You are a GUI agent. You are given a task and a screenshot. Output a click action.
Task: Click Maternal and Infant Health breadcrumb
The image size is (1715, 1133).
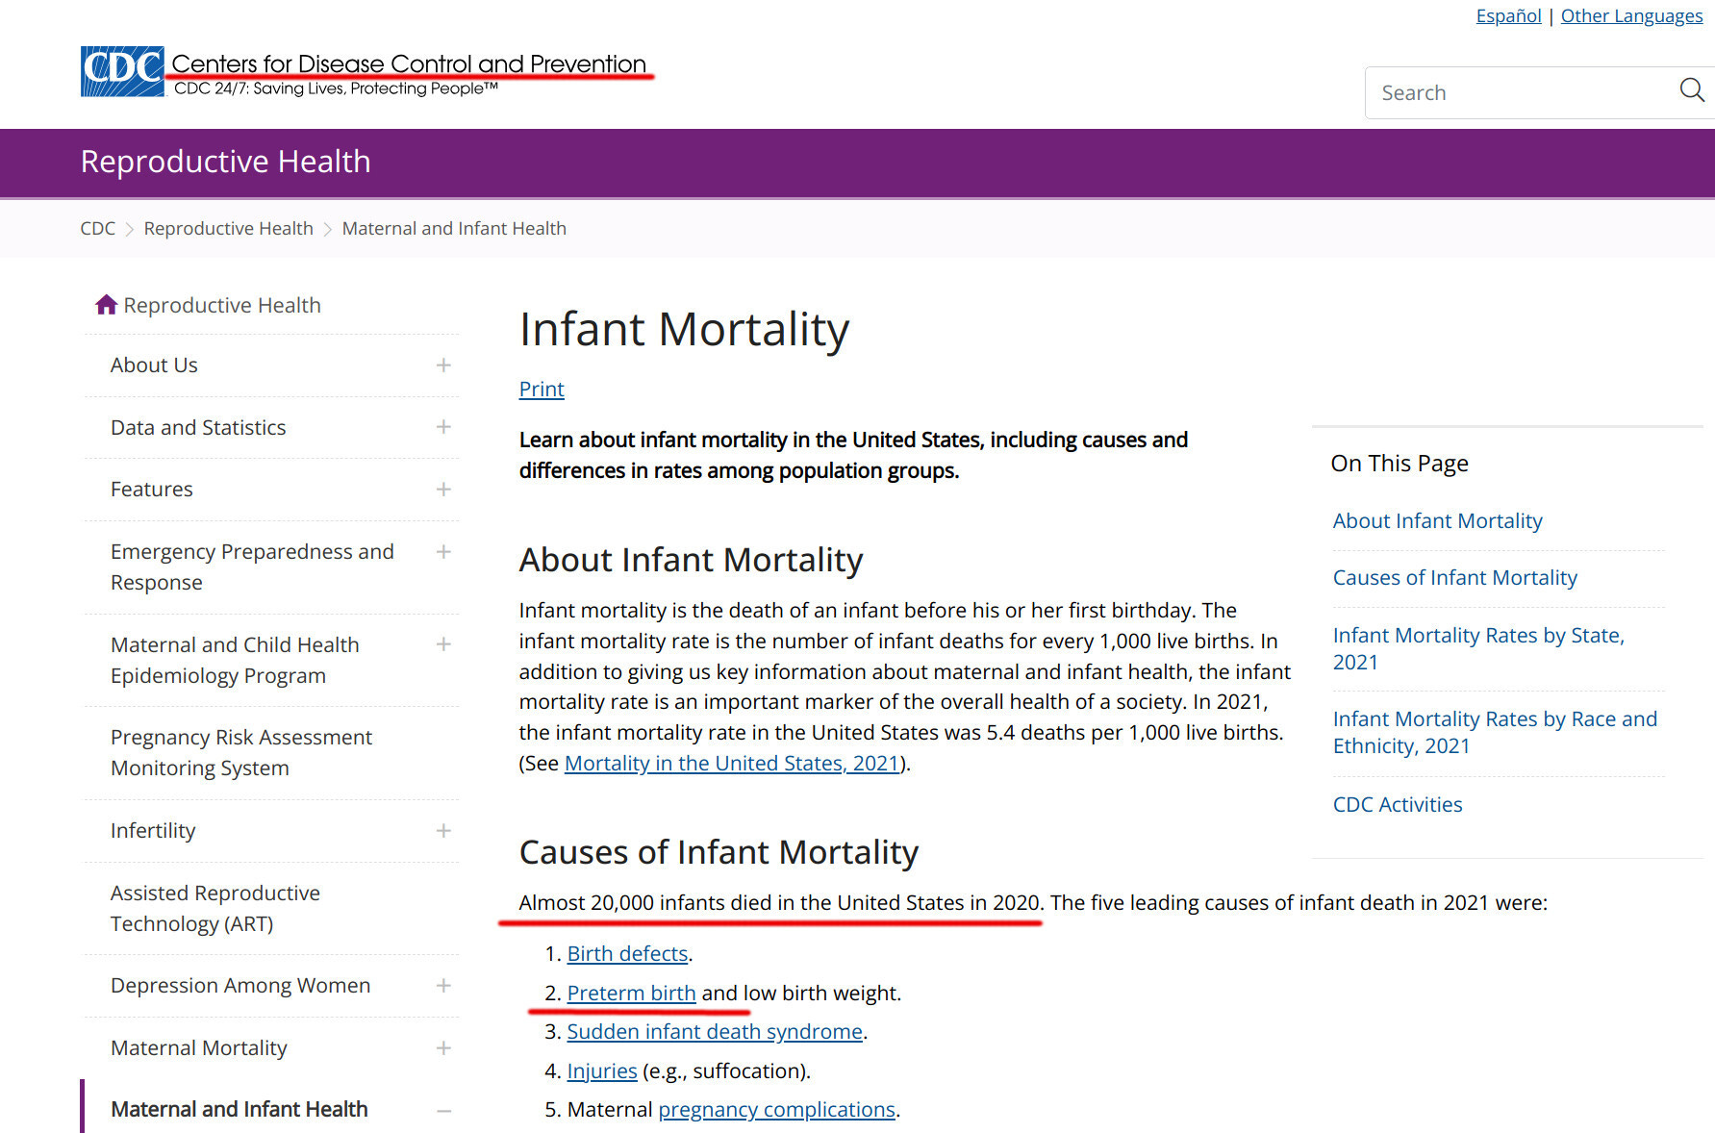[454, 229]
